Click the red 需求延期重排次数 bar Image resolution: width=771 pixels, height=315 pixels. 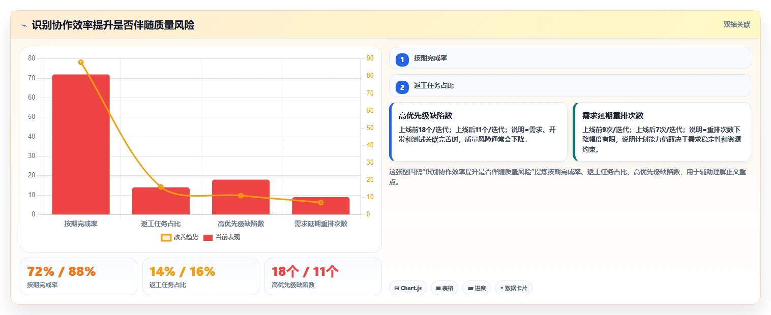320,206
